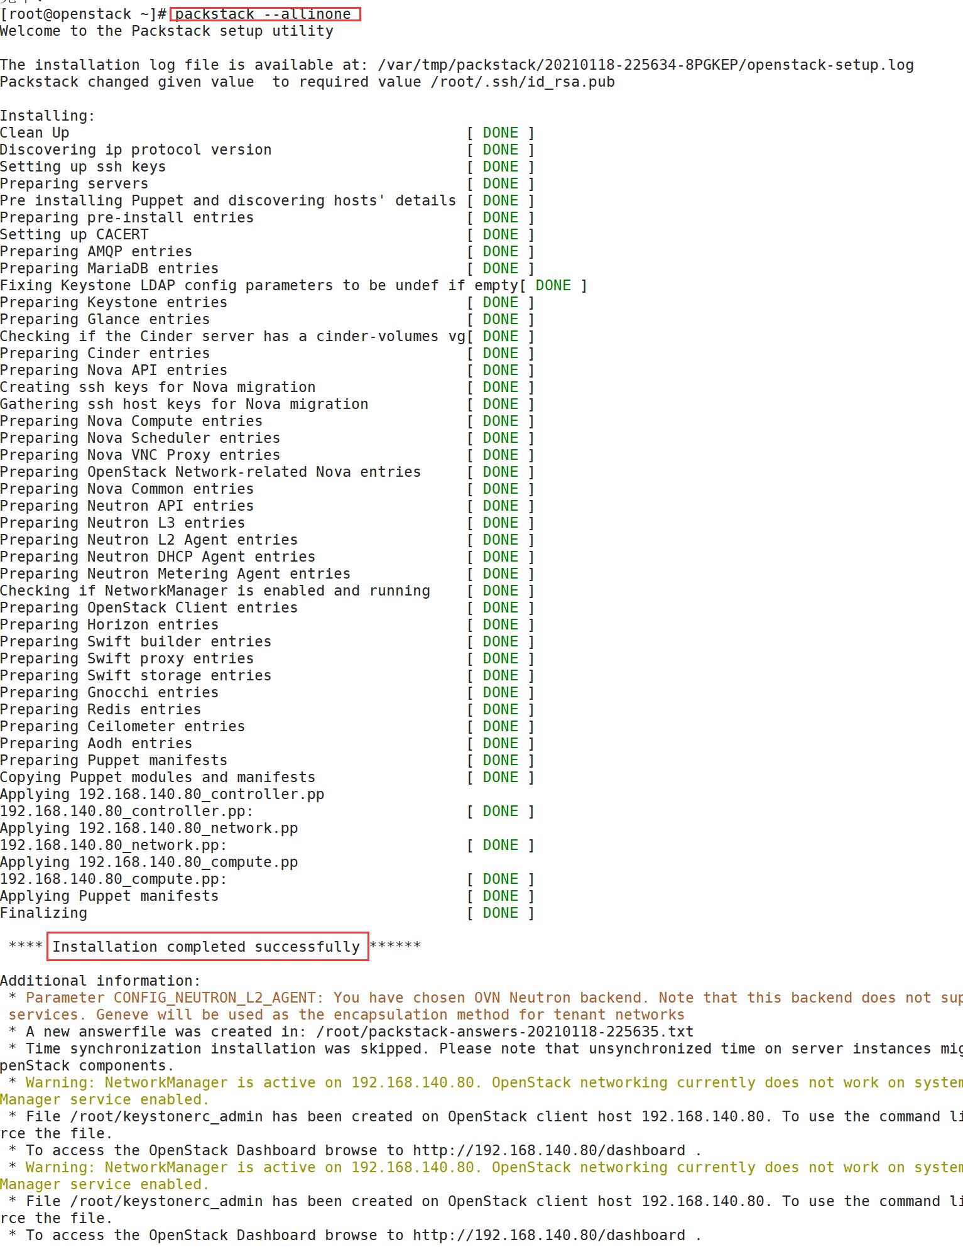This screenshot has height=1252, width=963.
Task: Click 'Preparing Swift builder entries' line
Action: point(136,642)
